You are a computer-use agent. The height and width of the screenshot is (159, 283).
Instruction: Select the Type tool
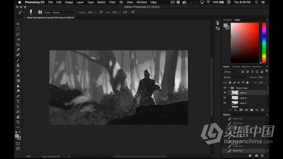(x=18, y=101)
